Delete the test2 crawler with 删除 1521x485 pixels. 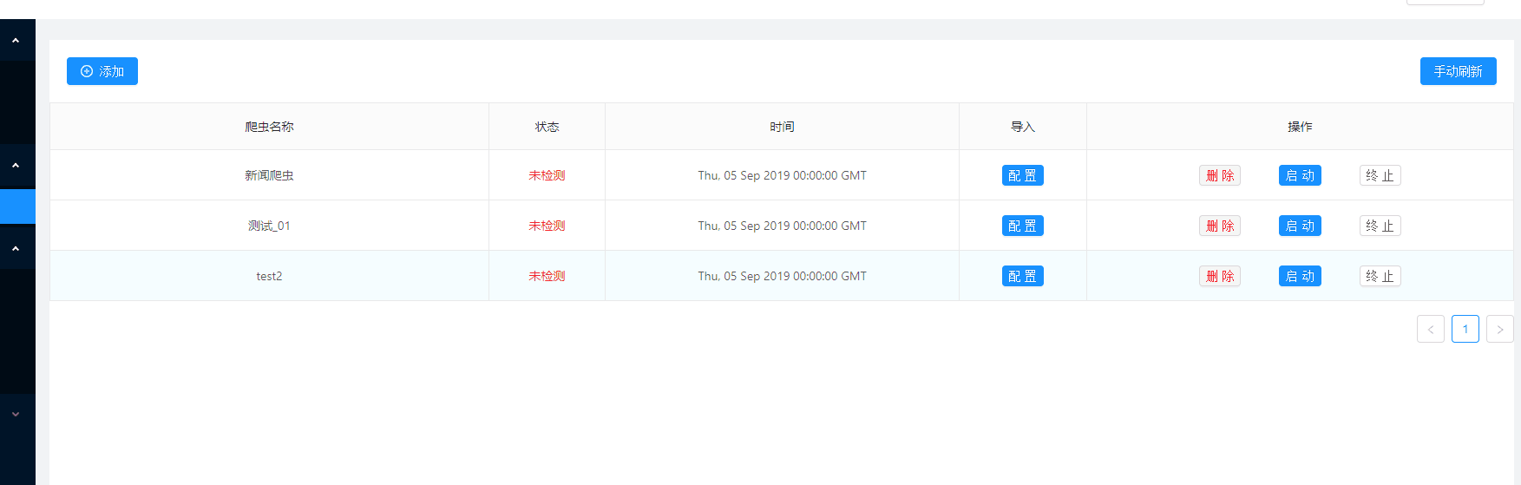(1220, 276)
